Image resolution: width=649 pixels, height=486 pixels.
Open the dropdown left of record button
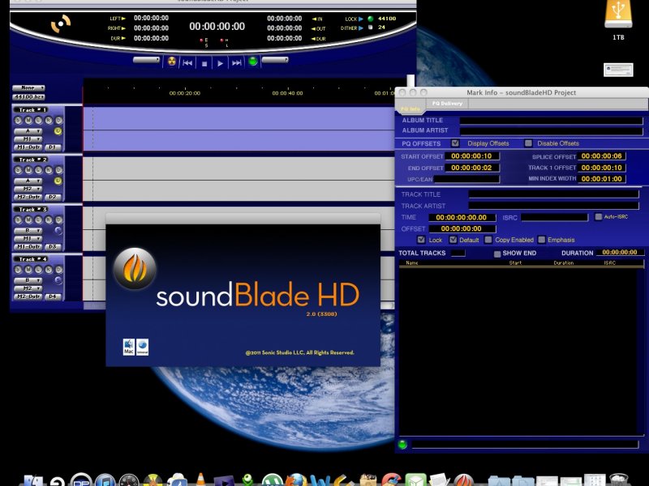click(x=146, y=60)
